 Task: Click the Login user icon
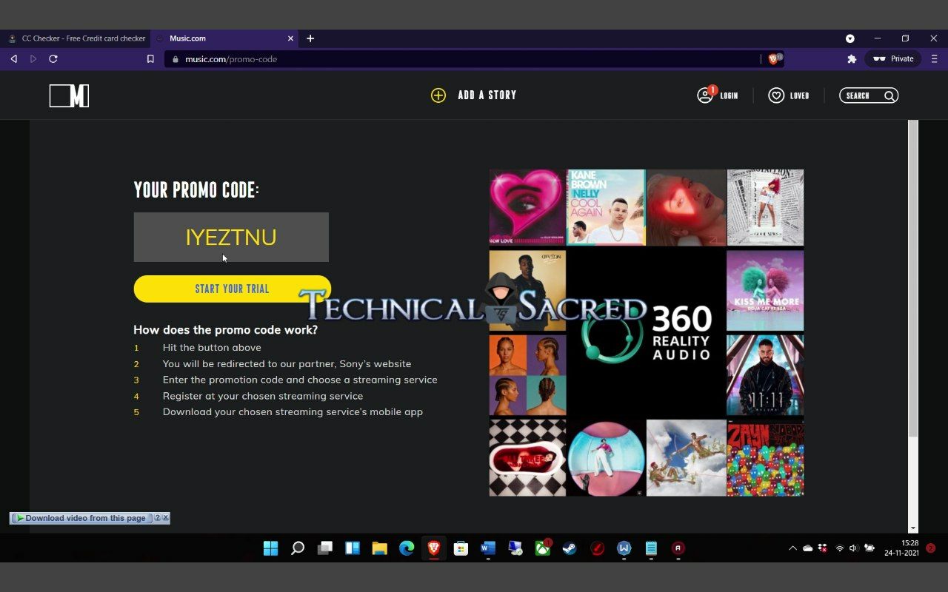point(705,95)
